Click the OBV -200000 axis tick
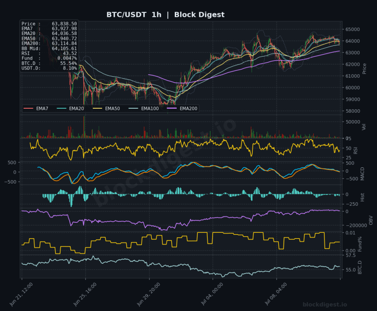Viewport: 377px width, 311px height. coord(356,225)
